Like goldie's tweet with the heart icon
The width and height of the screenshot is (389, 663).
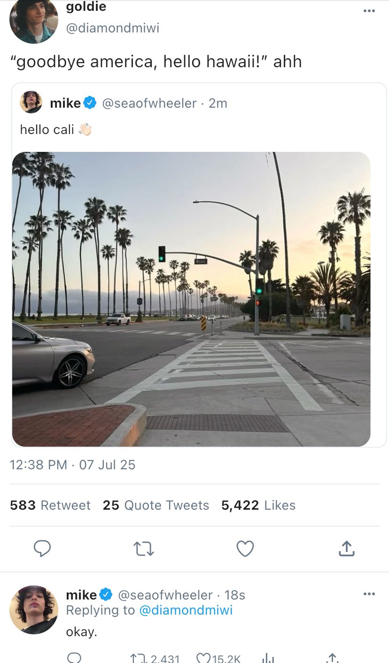[245, 548]
